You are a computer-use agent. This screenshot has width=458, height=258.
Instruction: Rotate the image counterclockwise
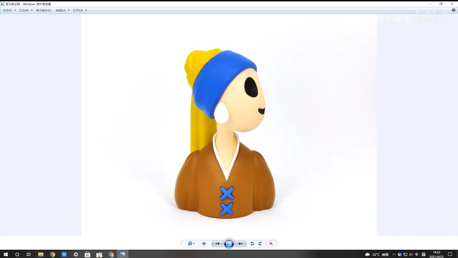pyautogui.click(x=252, y=244)
